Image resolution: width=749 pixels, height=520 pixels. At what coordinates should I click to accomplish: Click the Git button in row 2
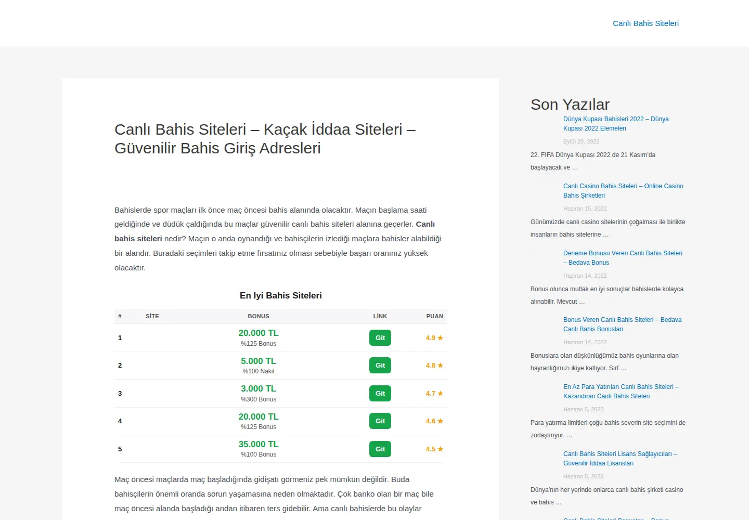point(380,366)
